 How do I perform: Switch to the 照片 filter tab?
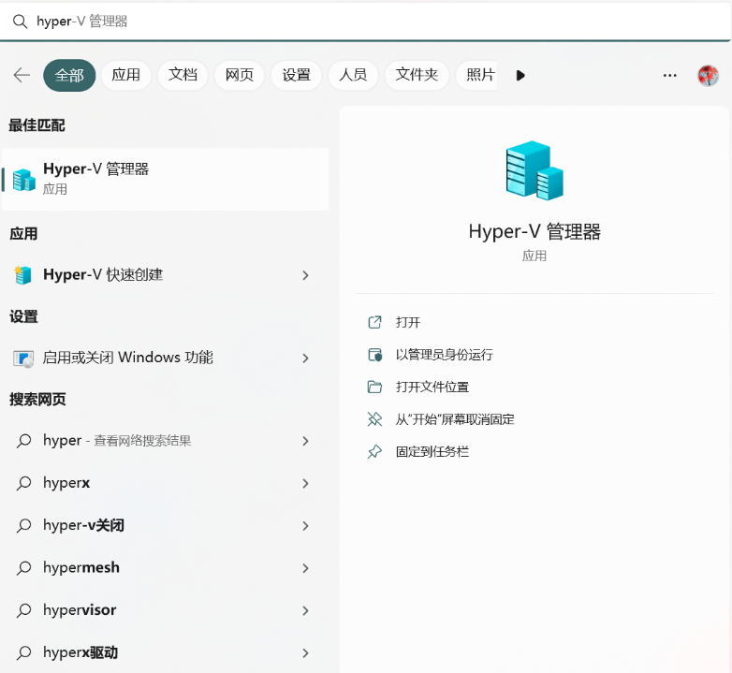point(477,75)
